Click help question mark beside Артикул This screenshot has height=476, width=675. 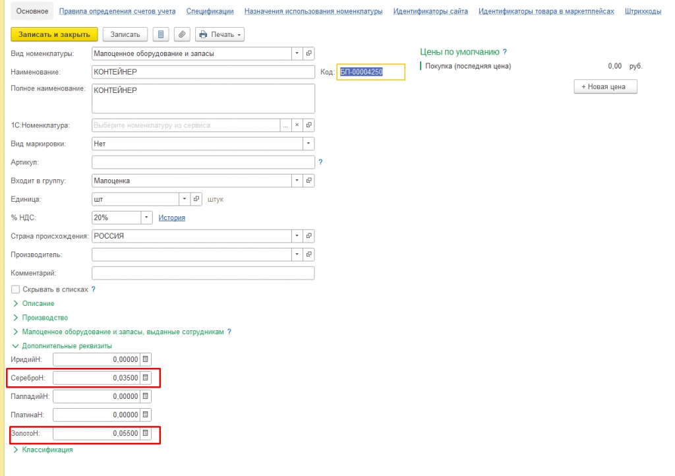point(321,162)
